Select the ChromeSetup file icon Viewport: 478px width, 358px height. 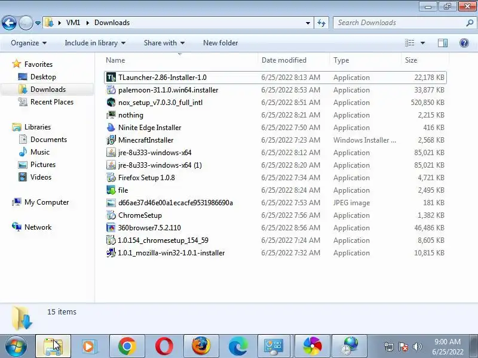coord(111,215)
